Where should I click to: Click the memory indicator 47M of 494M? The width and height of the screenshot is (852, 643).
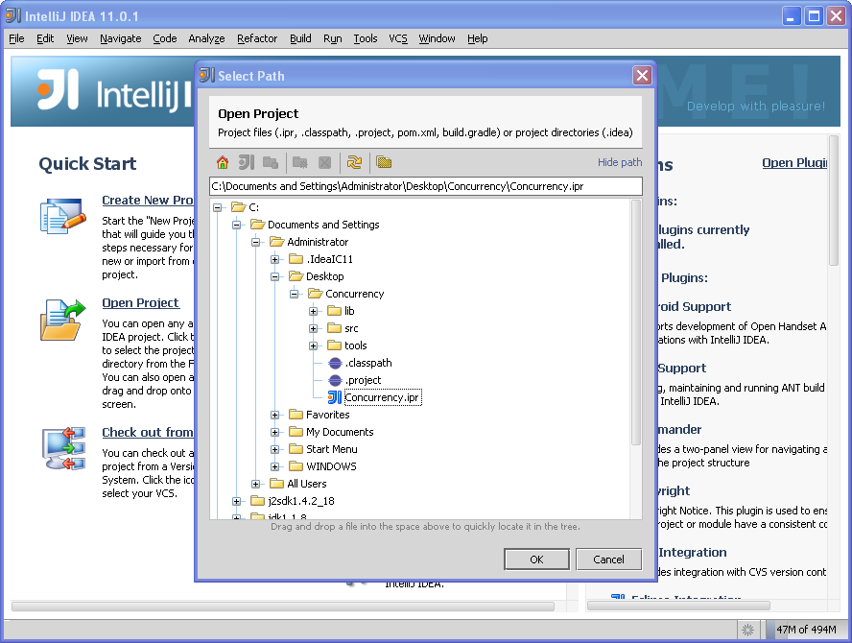806,630
